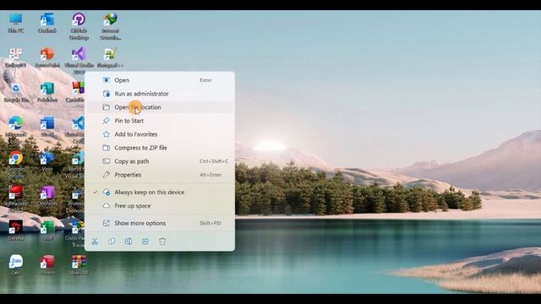This screenshot has height=304, width=541.
Task: Select the GitHub Desktop shortcut
Action: [x=79, y=26]
